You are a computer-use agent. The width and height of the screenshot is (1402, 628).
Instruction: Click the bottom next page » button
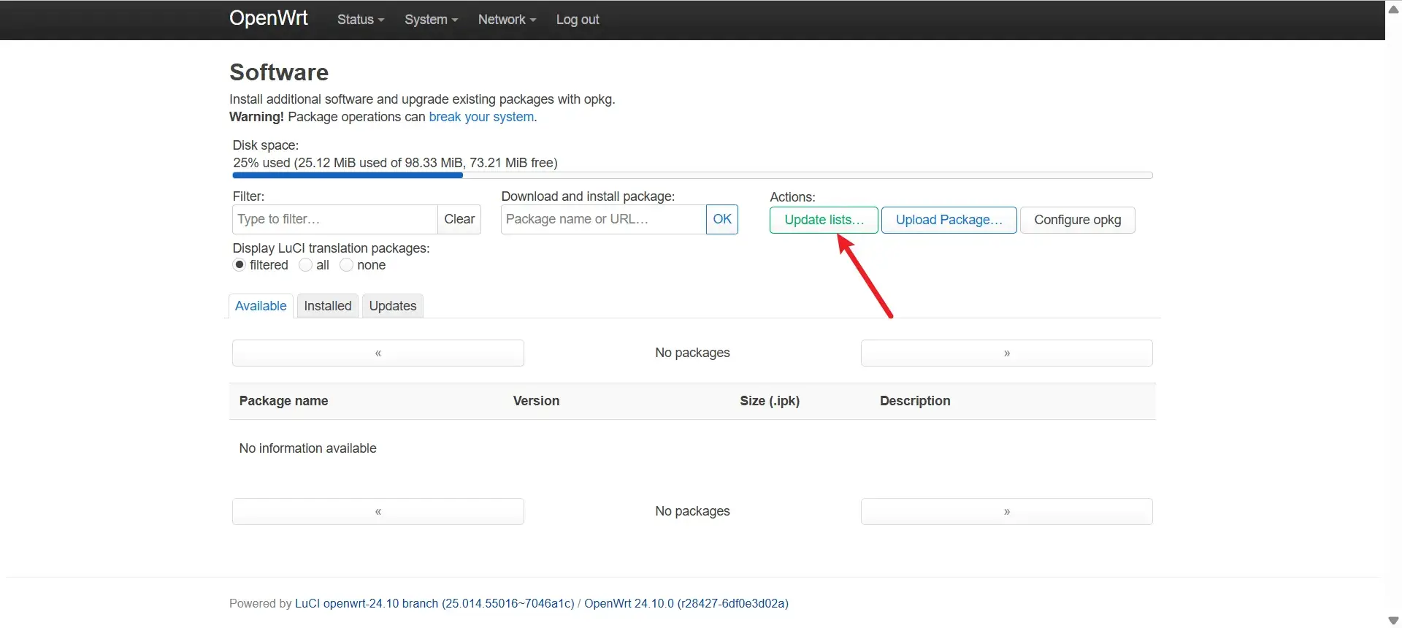(x=1006, y=511)
